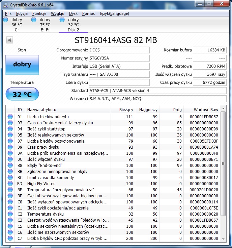
Task: Open the Pomoc menu
Action: (89, 14)
